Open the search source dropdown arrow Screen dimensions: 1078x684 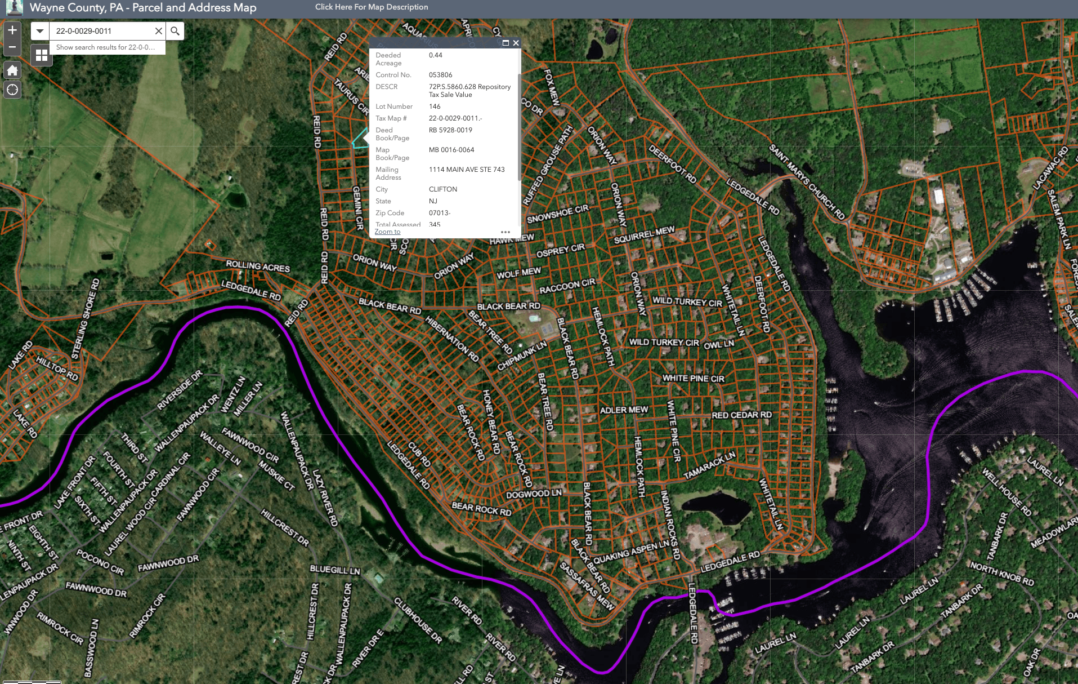(x=40, y=31)
